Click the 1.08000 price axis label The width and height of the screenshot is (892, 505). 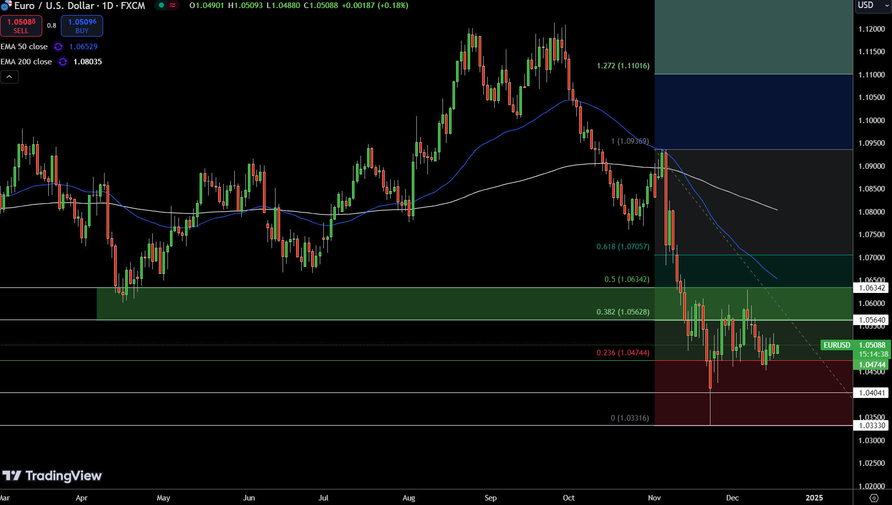pos(872,212)
